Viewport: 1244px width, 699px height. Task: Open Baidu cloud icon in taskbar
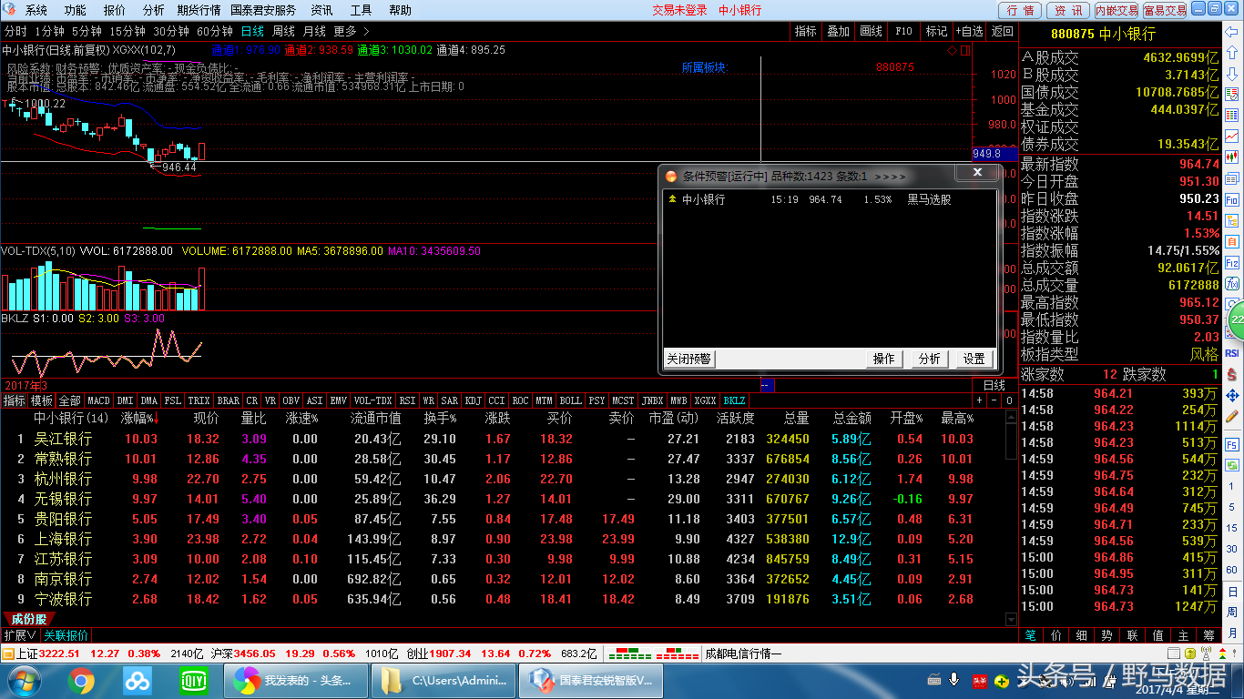click(138, 680)
